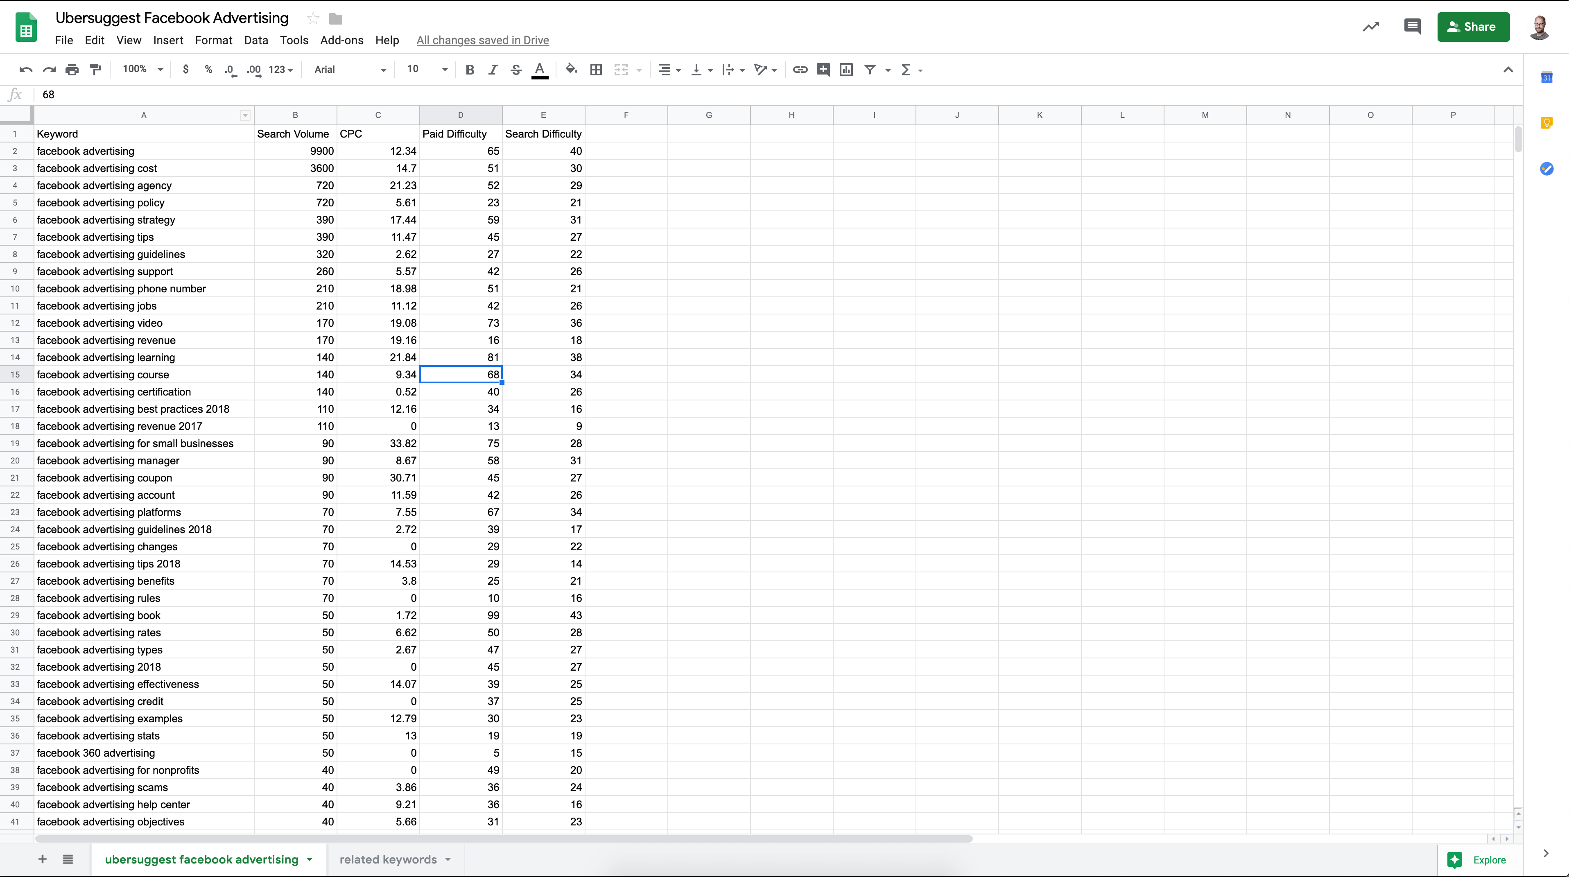
Task: Hide the menus with collapse arrow
Action: tap(1508, 70)
